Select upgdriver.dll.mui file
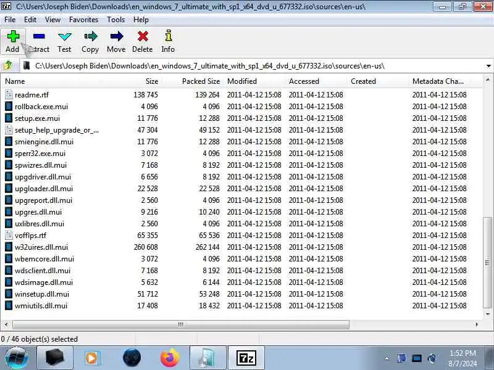This screenshot has height=370, width=494. 43,177
